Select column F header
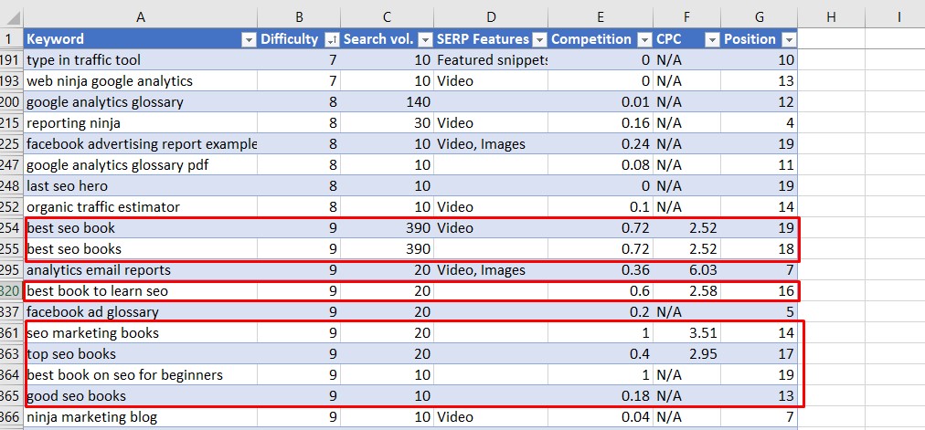Screen dimensions: 925x430 (x=686, y=17)
